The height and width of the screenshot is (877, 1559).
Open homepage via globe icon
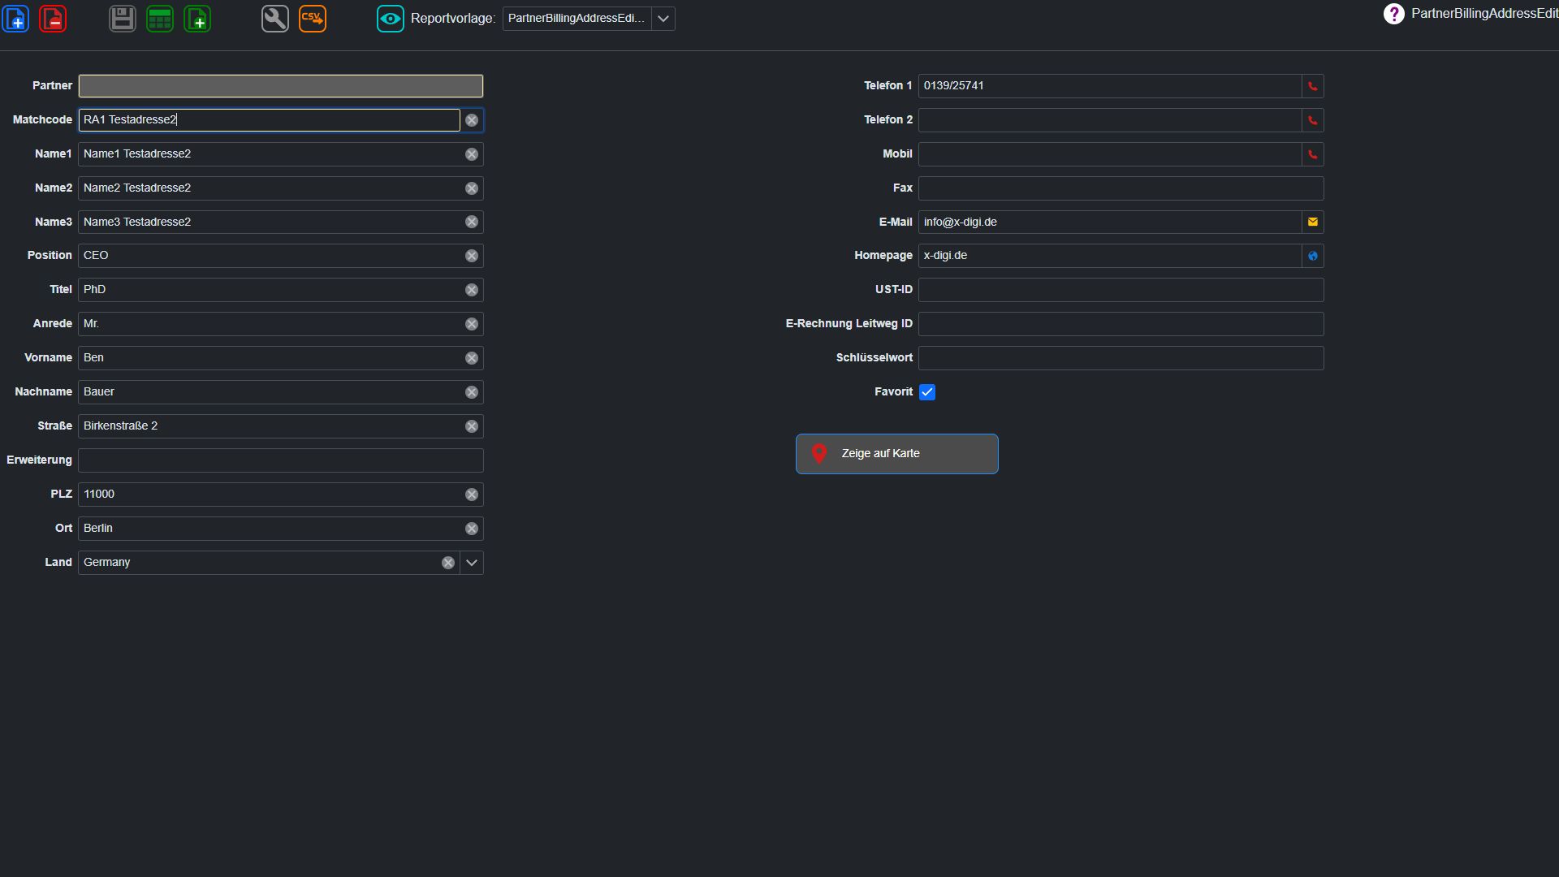click(x=1313, y=256)
